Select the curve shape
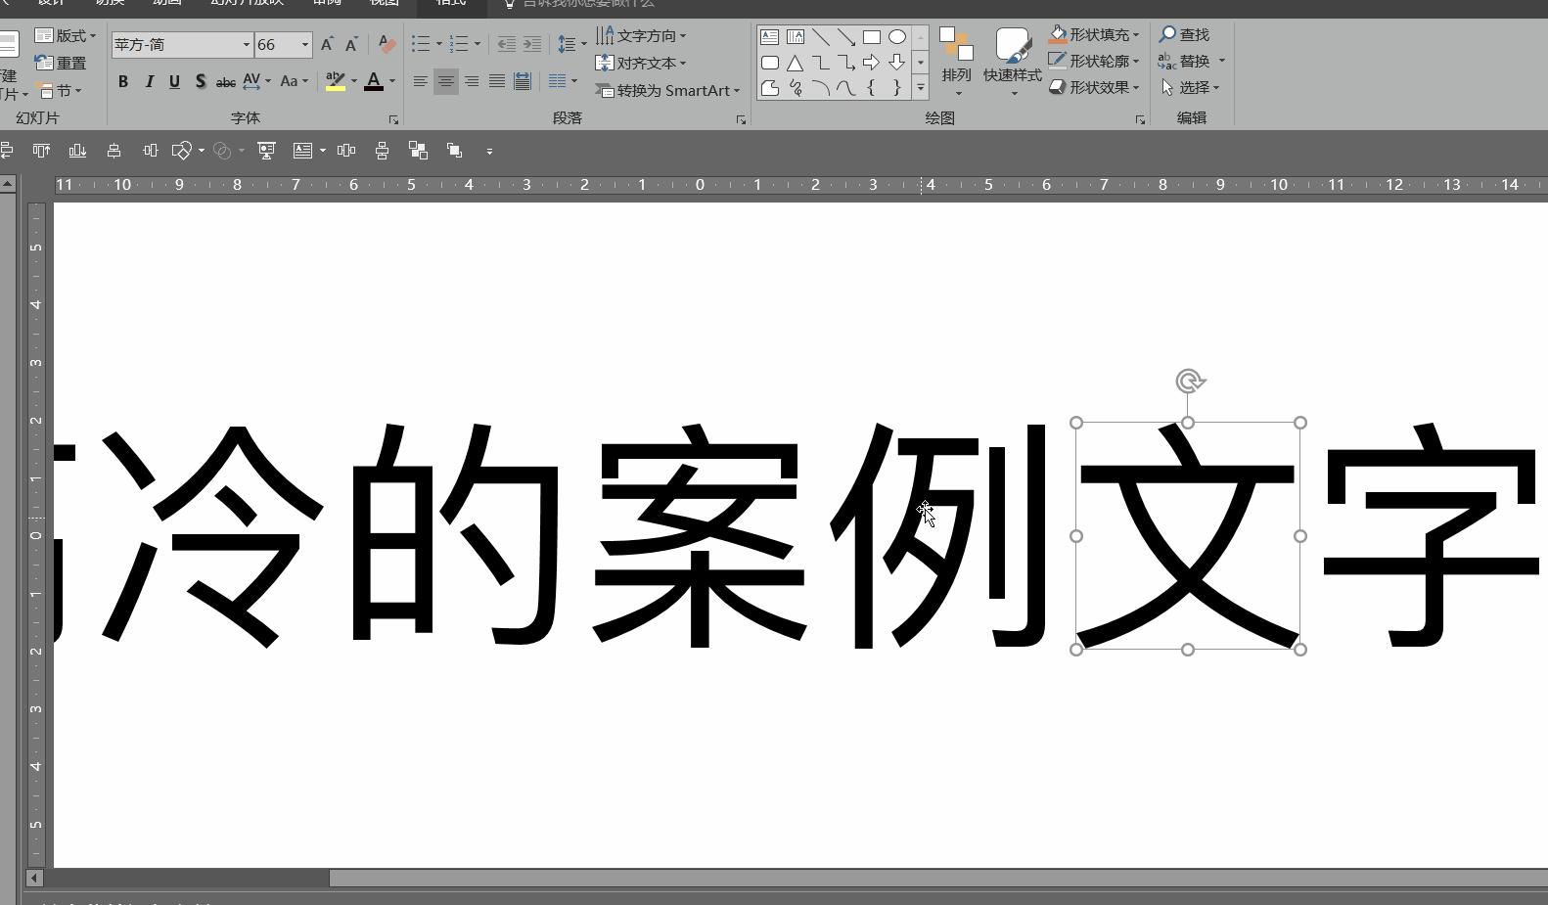 846,88
